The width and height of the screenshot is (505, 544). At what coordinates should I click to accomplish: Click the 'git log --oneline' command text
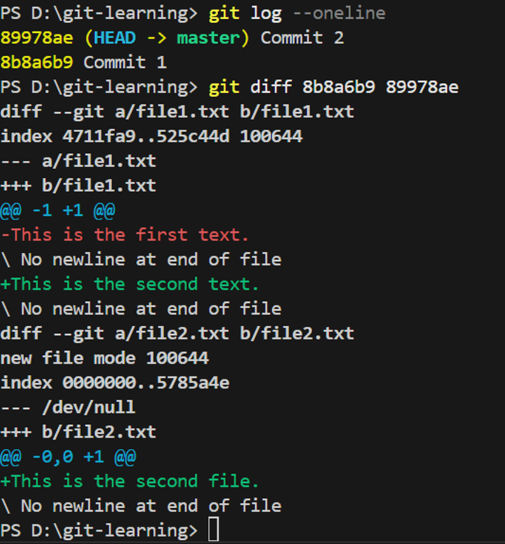coord(297,13)
